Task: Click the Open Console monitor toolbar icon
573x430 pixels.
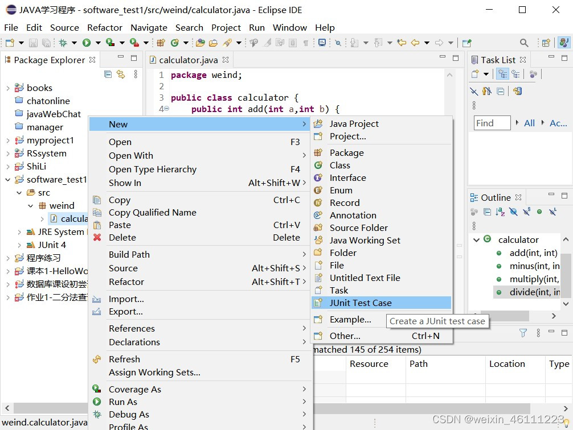Action: tap(322, 43)
